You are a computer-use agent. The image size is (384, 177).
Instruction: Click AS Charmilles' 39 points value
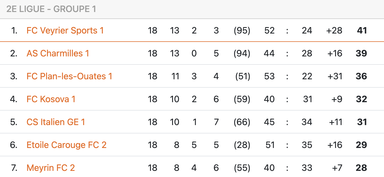pyautogui.click(x=361, y=53)
